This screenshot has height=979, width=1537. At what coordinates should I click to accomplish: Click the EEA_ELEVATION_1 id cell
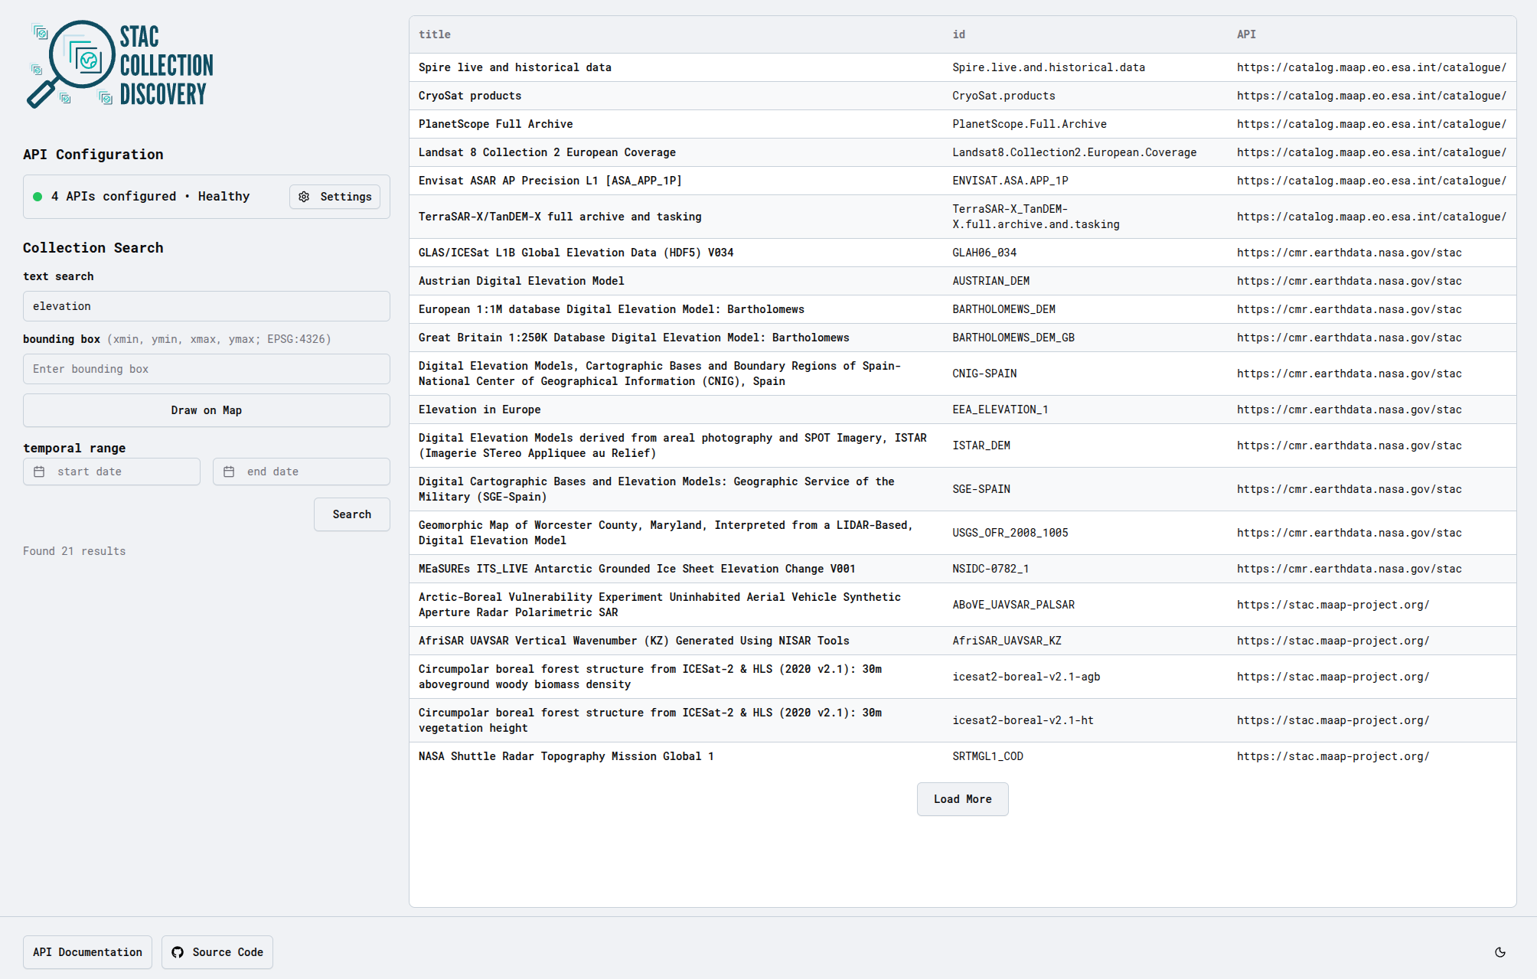pos(1000,410)
